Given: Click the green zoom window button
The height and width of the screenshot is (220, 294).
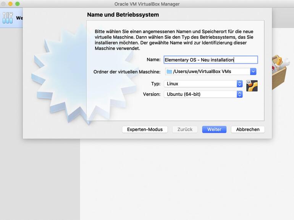Looking at the screenshot, I should pyautogui.click(x=18, y=4).
